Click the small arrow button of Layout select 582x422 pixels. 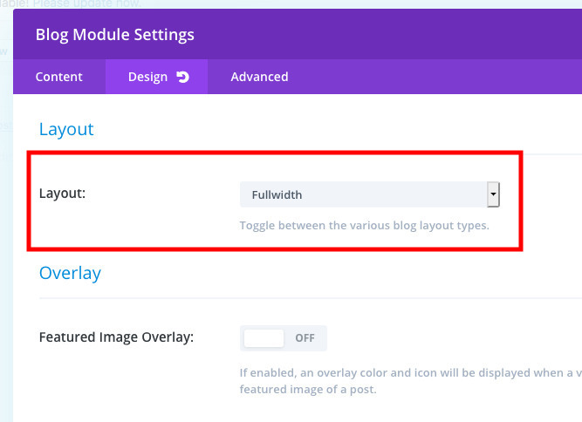tap(493, 194)
